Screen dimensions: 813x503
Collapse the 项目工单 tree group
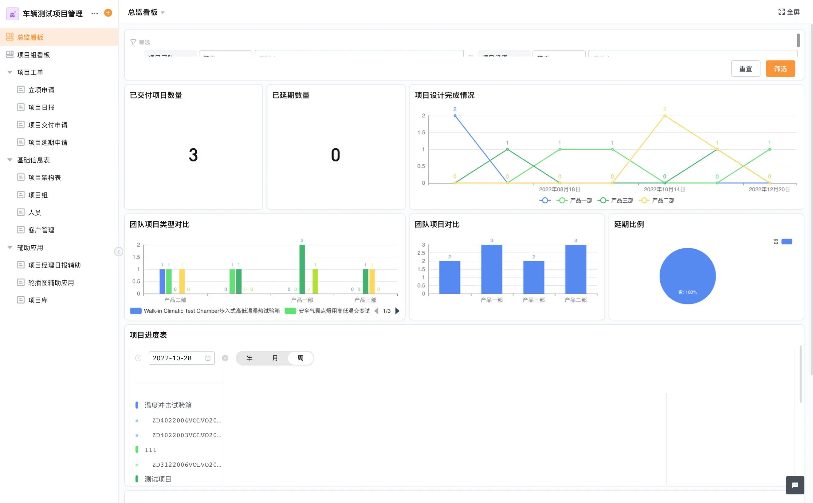[10, 72]
